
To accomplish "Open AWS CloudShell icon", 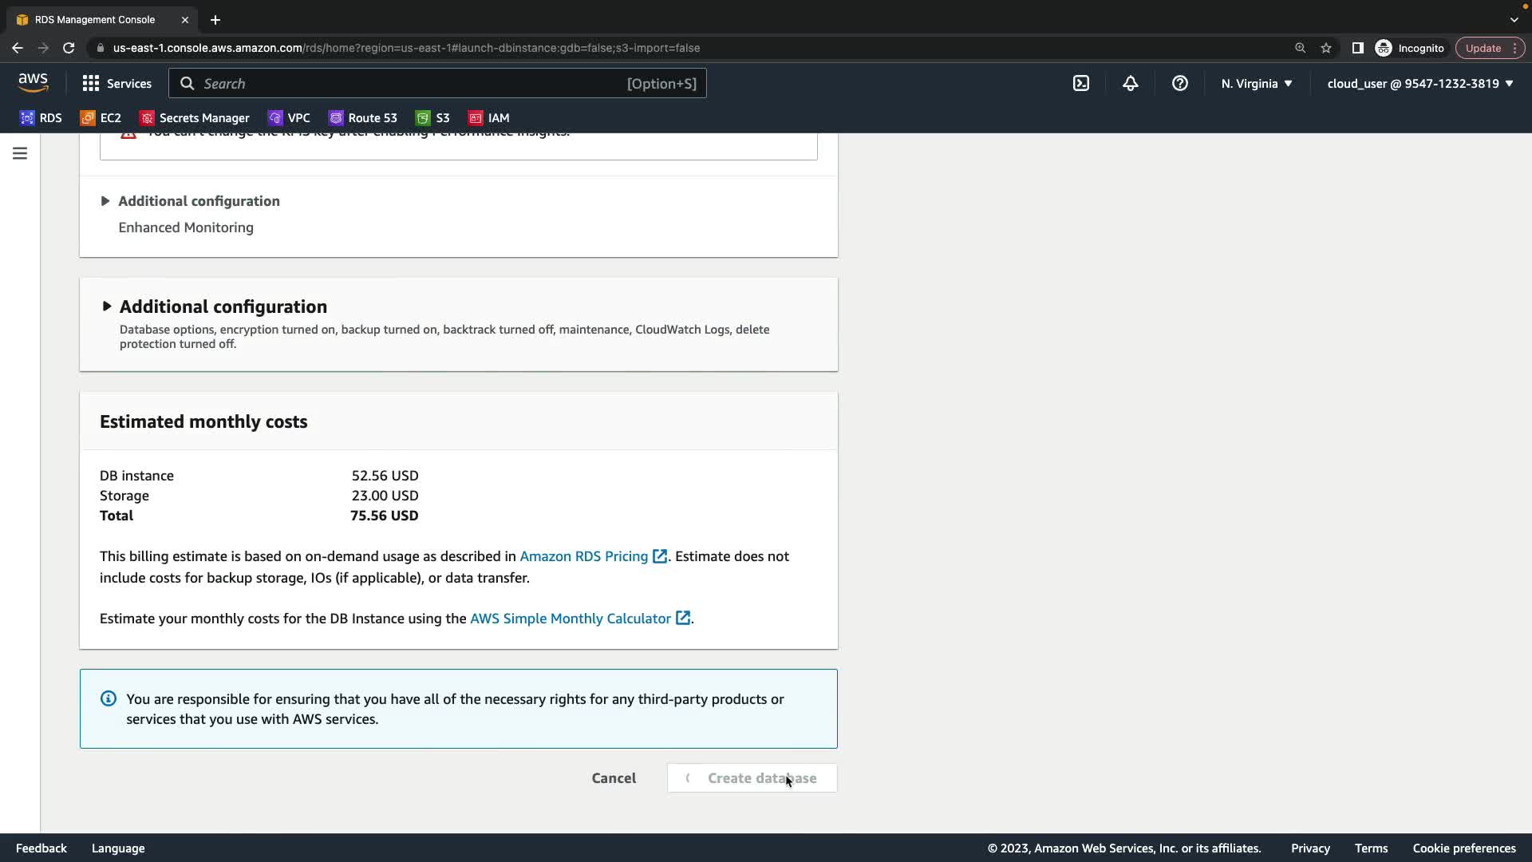I will [x=1081, y=84].
